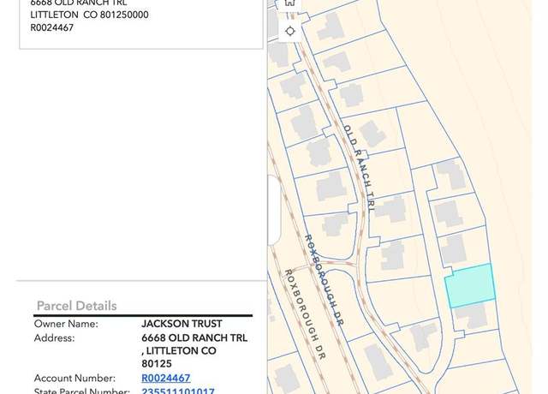
Task: Open state parcel number link 235511101017
Action: (x=178, y=391)
